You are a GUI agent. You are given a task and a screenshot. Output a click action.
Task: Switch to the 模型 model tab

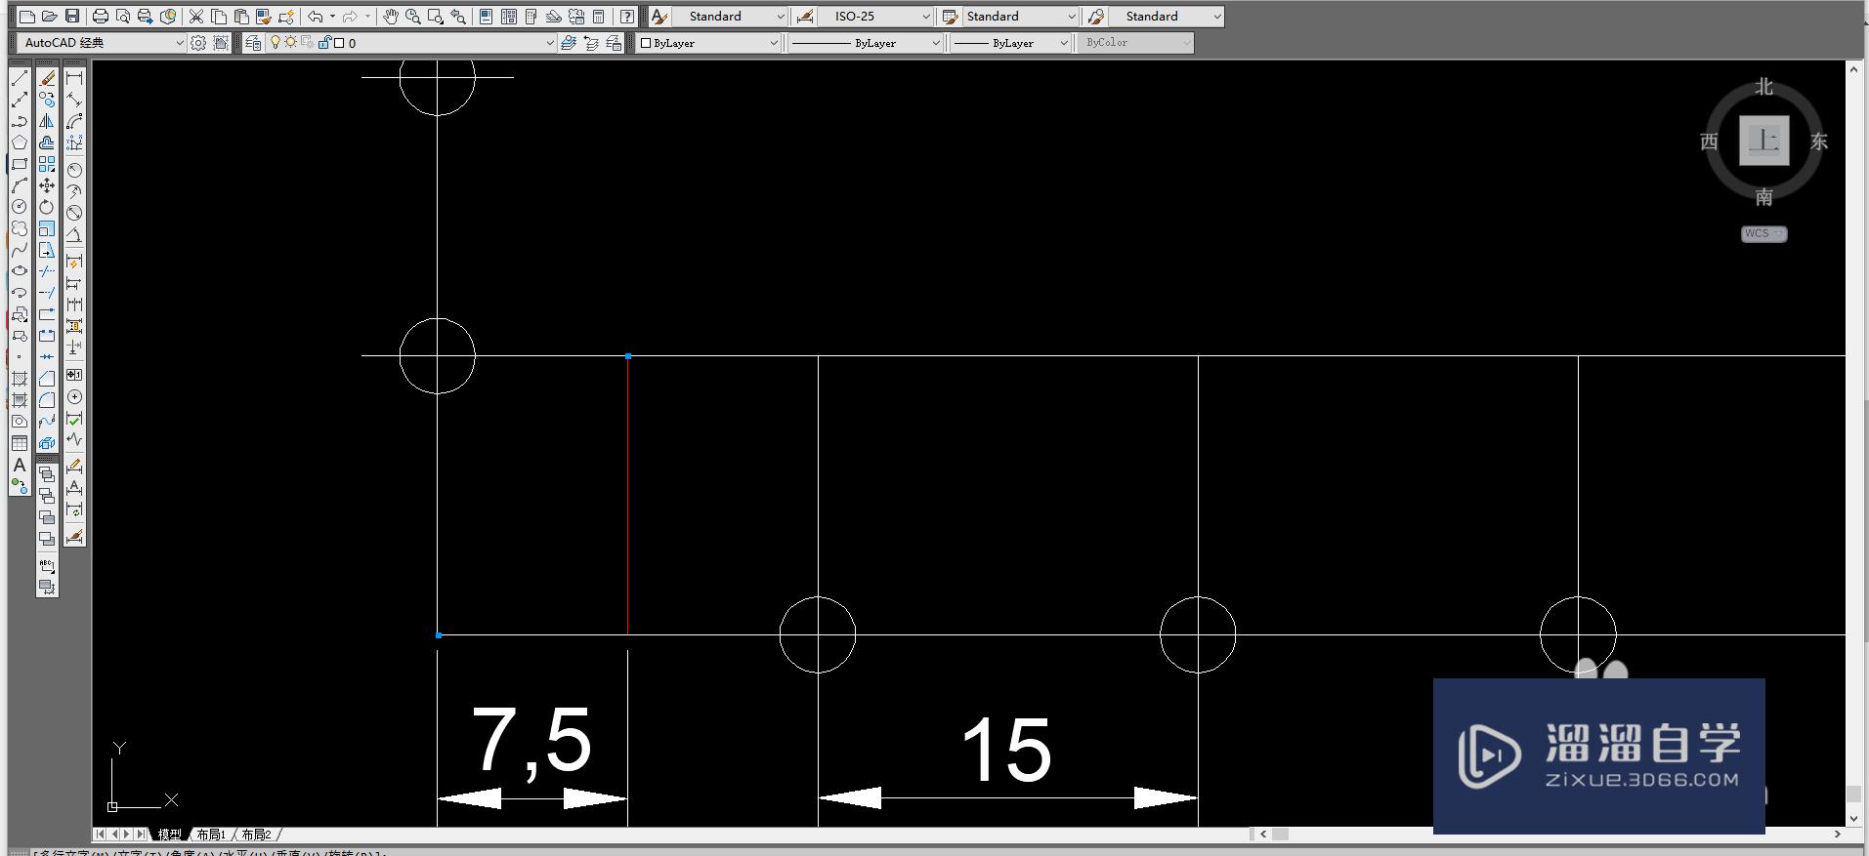(x=170, y=835)
